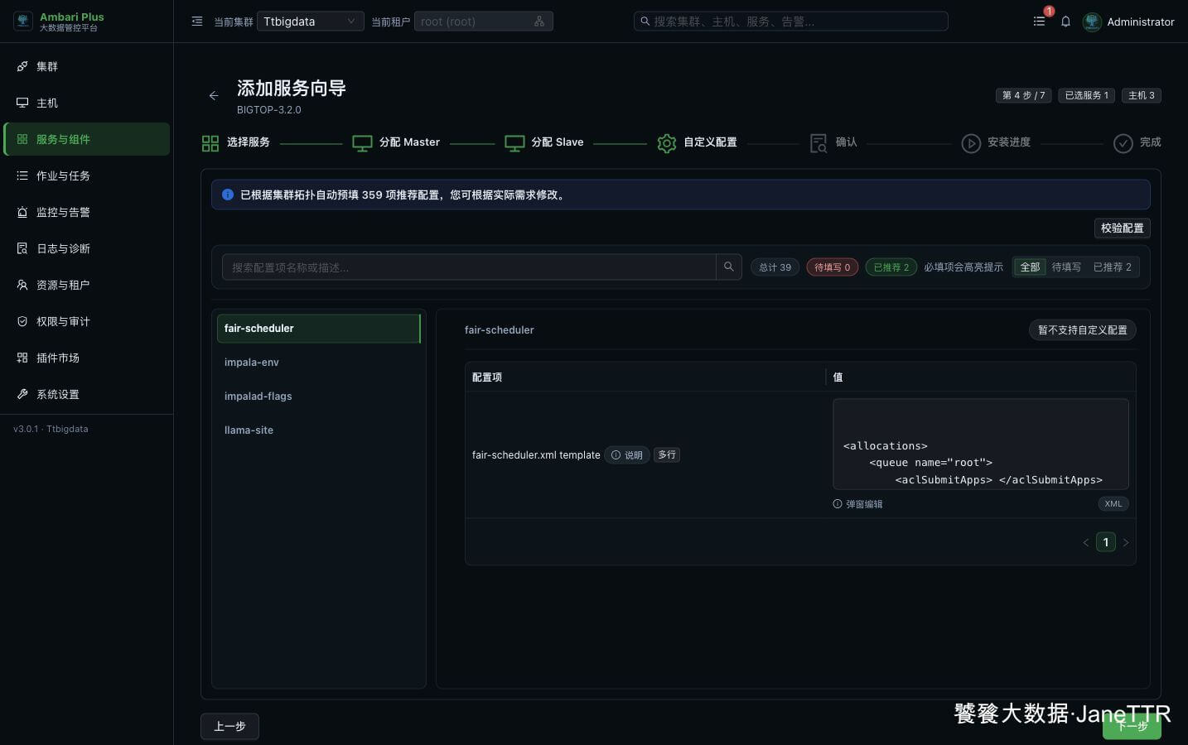Select 服务与组件 sidebar item
Screen dimensions: 1188x745
[x=87, y=139]
